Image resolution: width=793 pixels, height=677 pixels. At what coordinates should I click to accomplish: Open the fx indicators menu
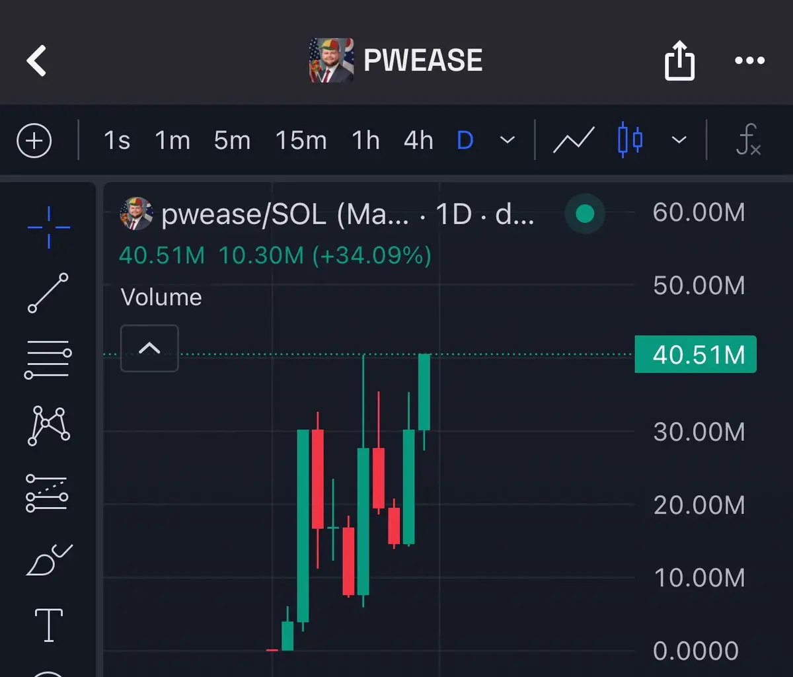pos(748,140)
